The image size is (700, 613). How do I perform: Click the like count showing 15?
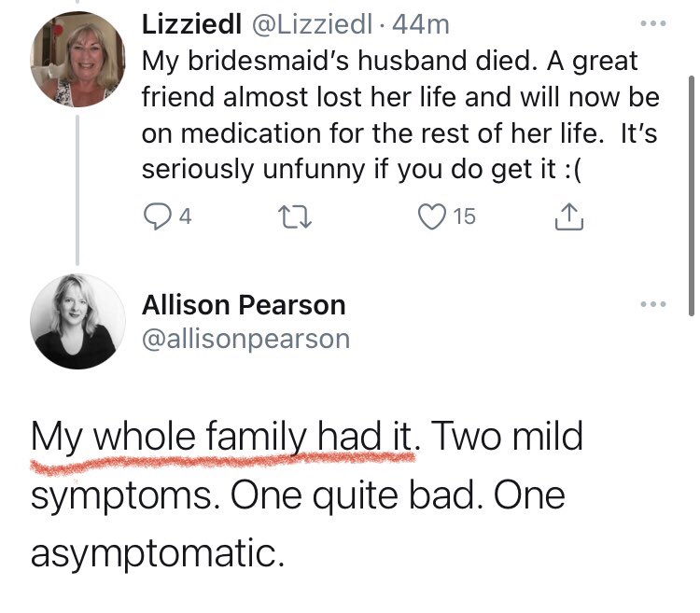pos(464,217)
